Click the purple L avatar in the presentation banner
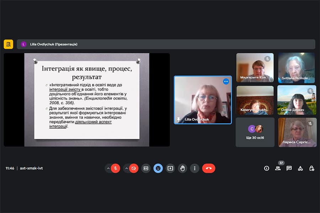The height and width of the screenshot is (213, 320). (x=24, y=44)
